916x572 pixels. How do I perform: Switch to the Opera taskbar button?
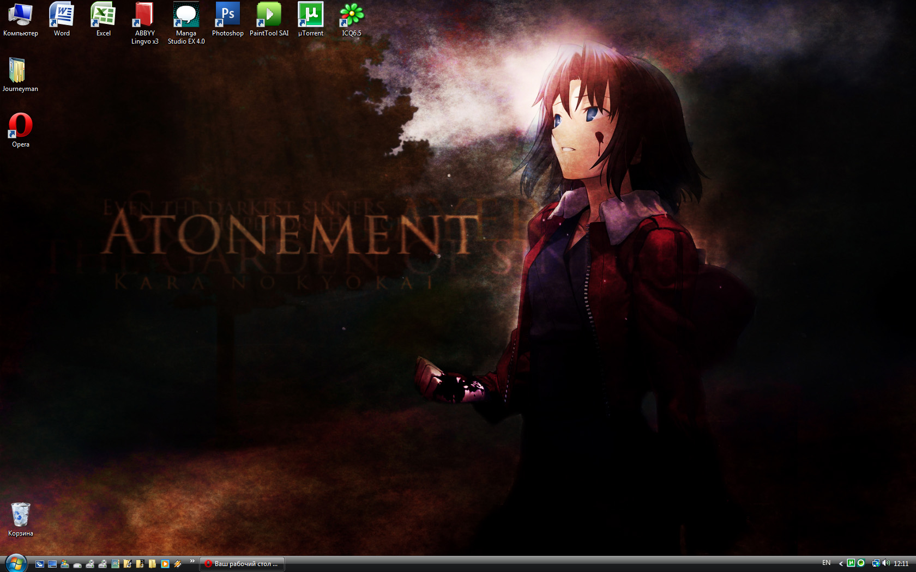242,564
